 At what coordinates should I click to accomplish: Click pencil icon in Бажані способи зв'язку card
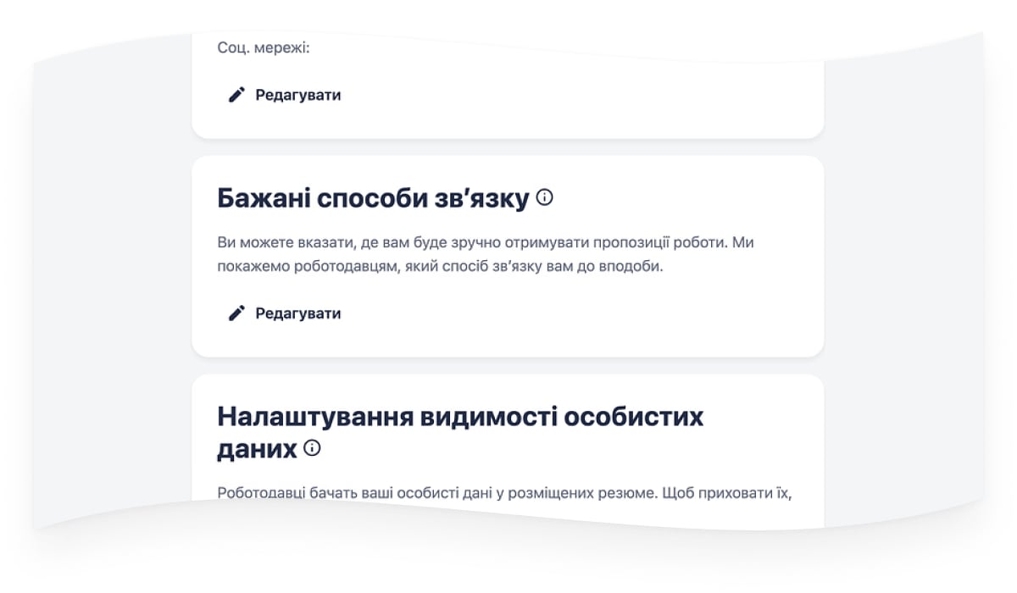click(236, 313)
